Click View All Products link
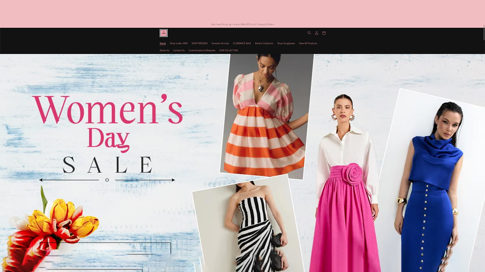485x272 pixels. pos(308,43)
